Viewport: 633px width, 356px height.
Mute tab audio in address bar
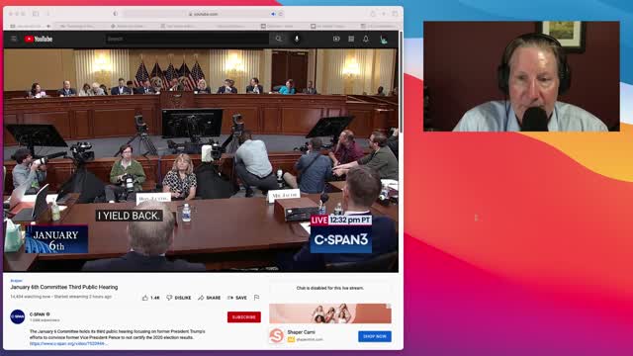273,14
